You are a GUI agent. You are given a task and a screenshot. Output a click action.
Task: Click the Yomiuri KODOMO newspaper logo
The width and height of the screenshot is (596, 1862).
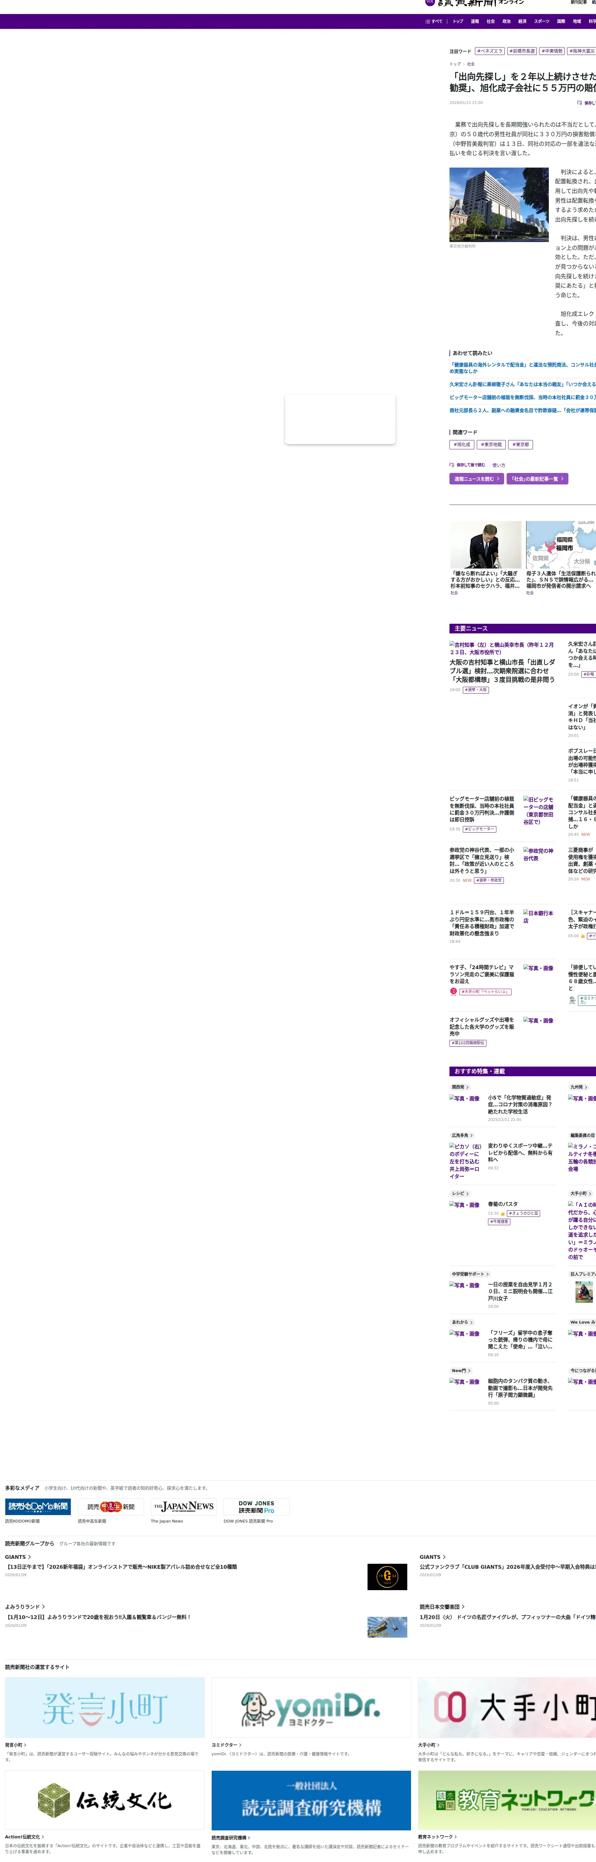click(x=38, y=1506)
